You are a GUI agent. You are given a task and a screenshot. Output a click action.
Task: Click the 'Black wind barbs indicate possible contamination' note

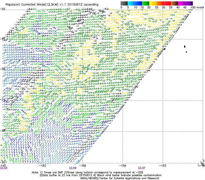click(129, 175)
